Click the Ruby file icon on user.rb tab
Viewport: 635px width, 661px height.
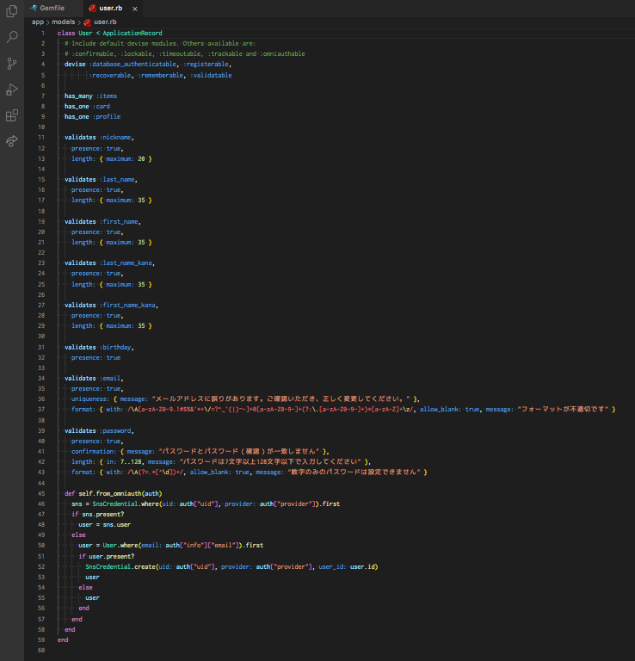click(x=92, y=8)
